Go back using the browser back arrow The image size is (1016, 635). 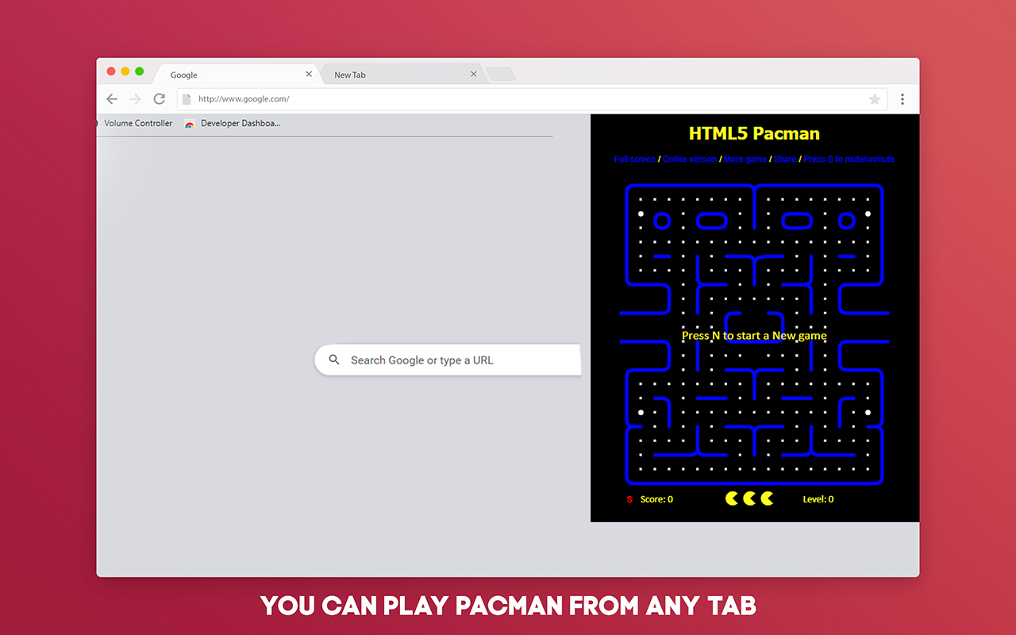click(x=112, y=99)
